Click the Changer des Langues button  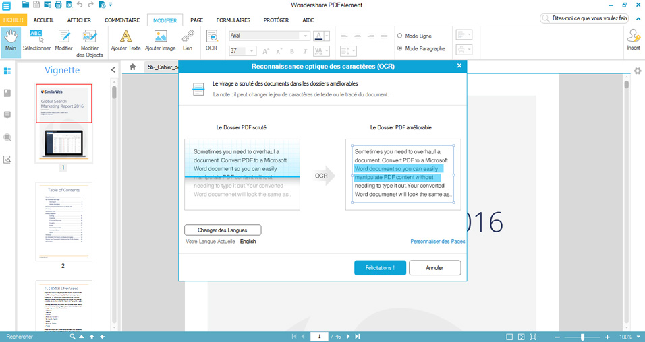tap(223, 230)
